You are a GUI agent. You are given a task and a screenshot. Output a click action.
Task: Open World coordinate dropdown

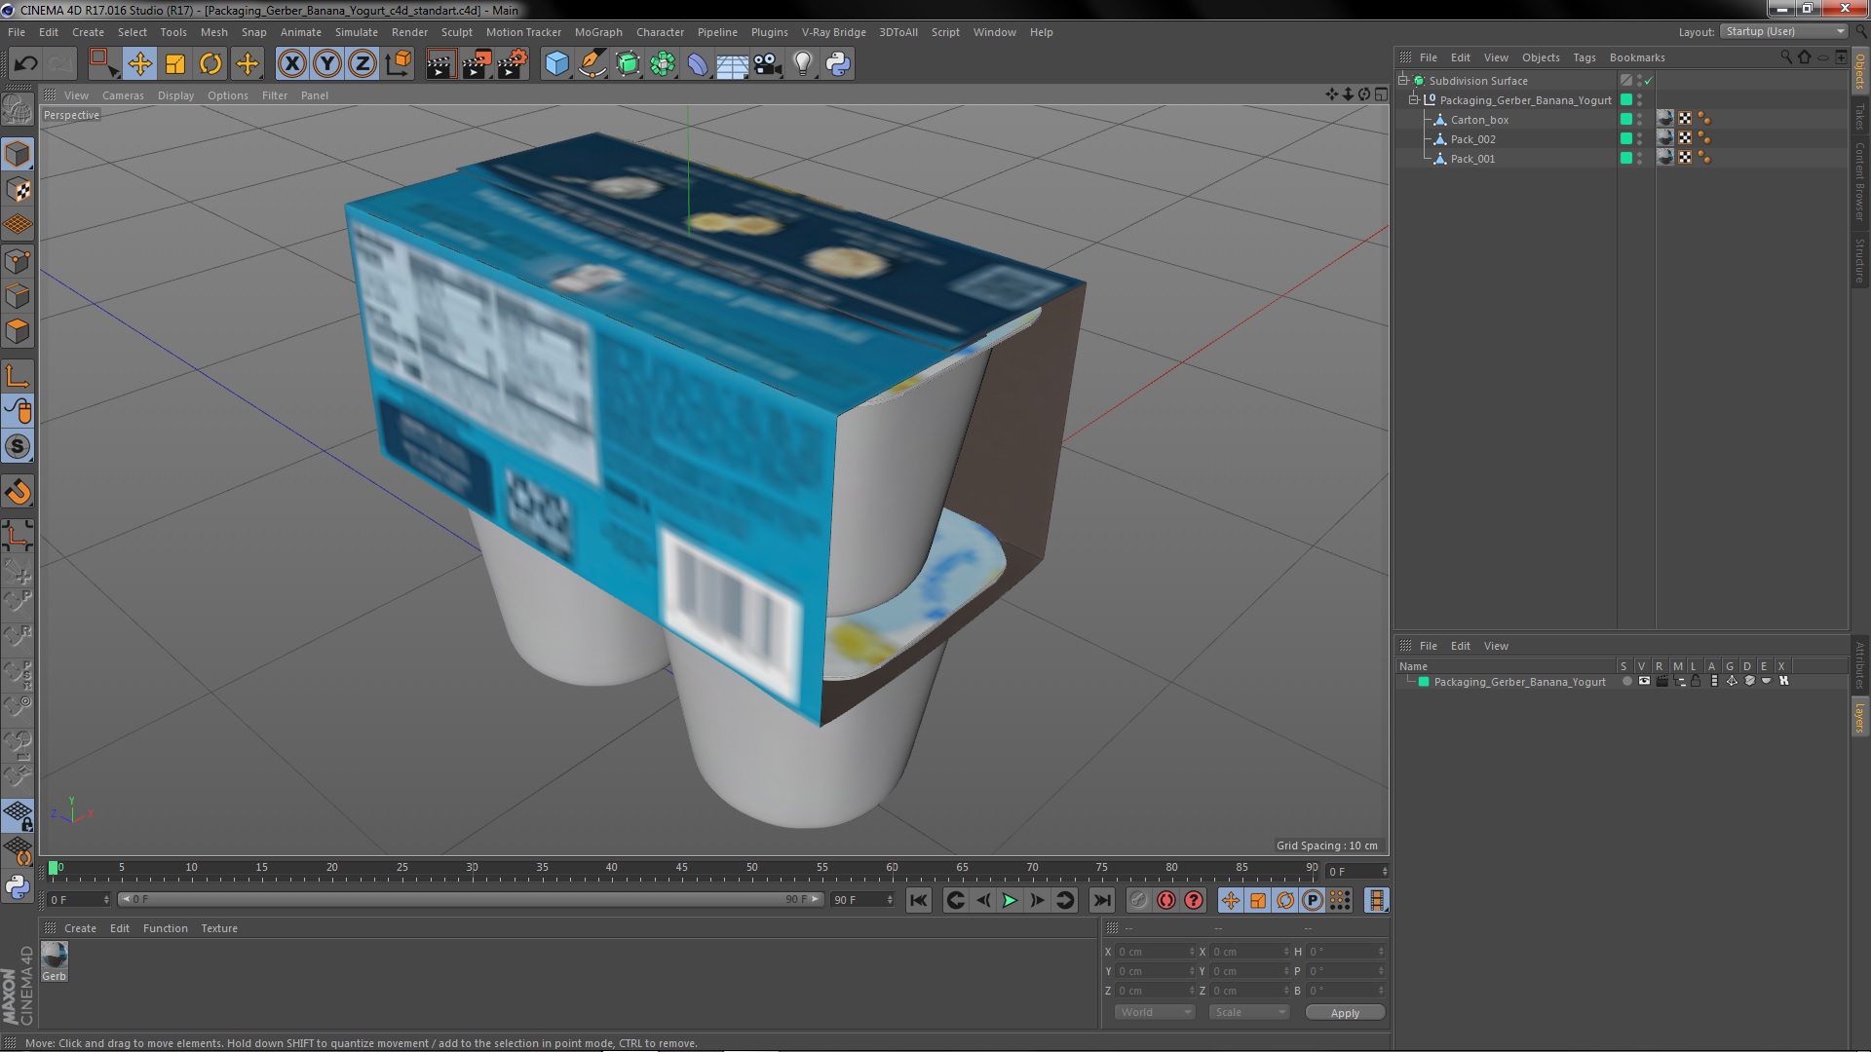1155,1012
